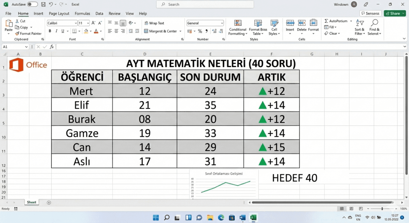Click the insert function fx icon

tap(52, 47)
